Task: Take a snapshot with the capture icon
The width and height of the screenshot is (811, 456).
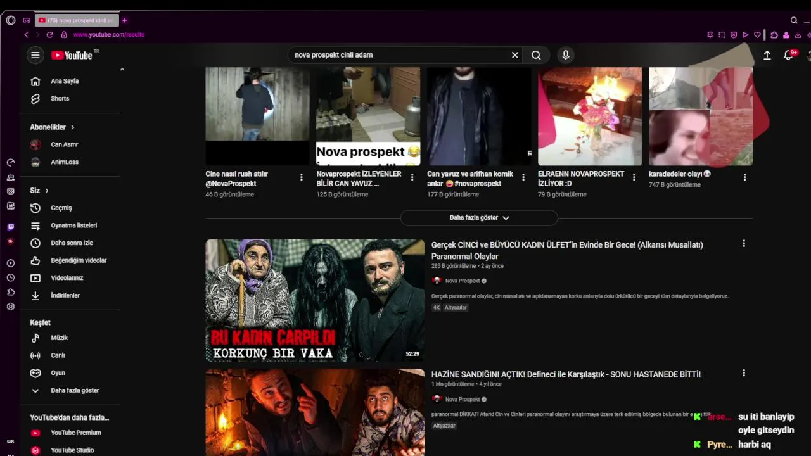Action: point(722,35)
